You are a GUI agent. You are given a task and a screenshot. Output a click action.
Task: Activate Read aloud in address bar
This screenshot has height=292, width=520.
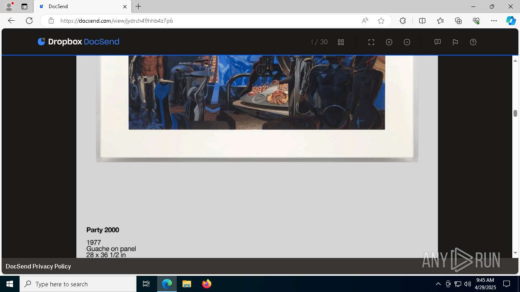[x=365, y=21]
